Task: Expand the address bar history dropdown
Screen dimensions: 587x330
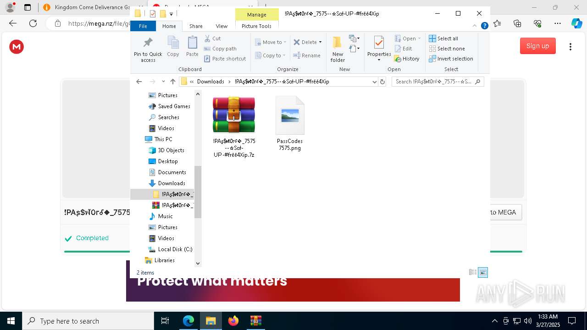Action: click(375, 82)
